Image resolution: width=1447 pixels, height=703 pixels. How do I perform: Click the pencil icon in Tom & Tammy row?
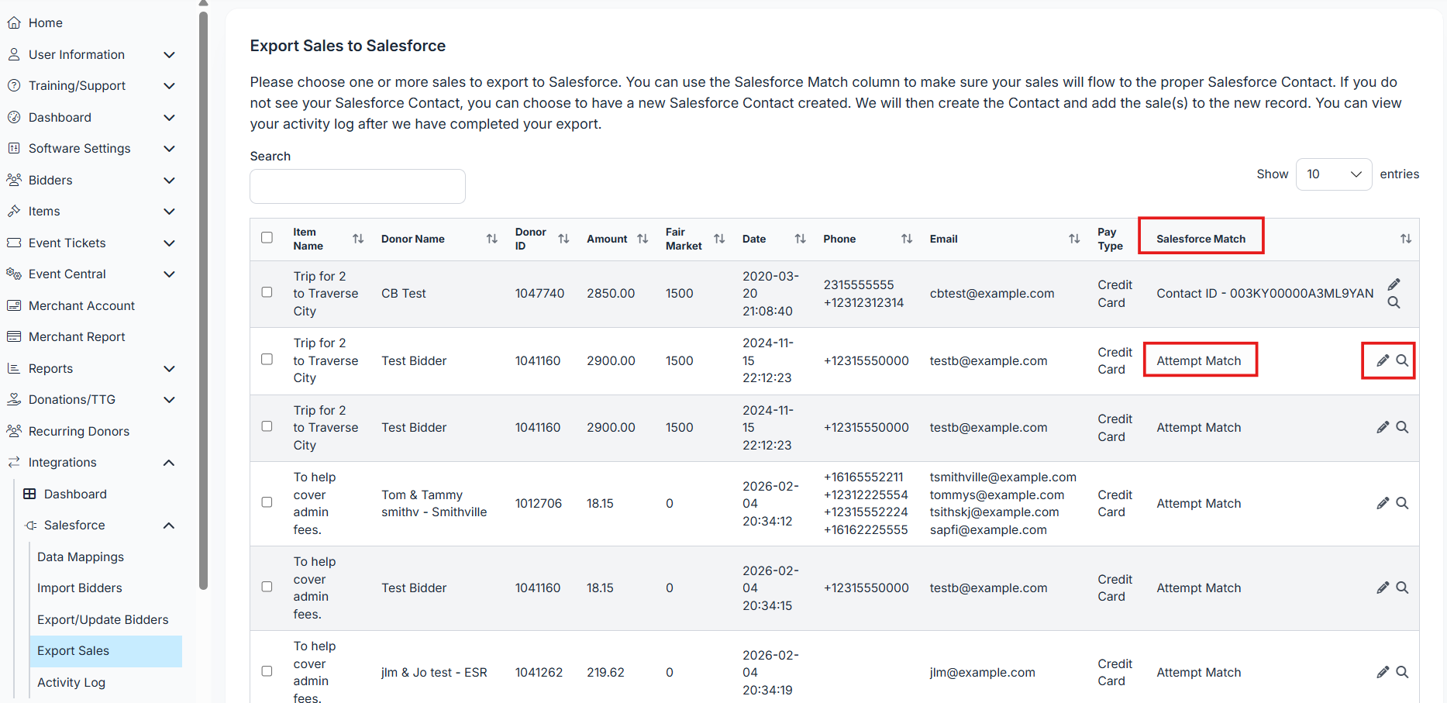click(x=1383, y=503)
